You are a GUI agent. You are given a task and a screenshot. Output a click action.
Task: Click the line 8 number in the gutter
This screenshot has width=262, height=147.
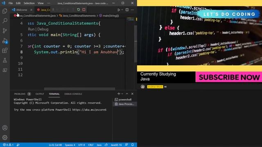(21, 52)
